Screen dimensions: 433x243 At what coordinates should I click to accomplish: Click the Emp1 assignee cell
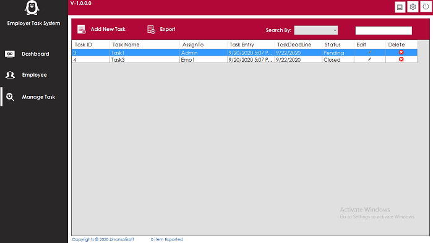tap(204, 59)
